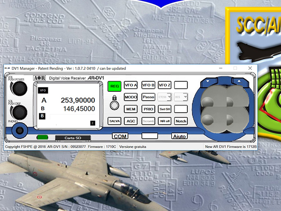
Task: Click Versione gratuita in status bar
Action: tap(133, 147)
